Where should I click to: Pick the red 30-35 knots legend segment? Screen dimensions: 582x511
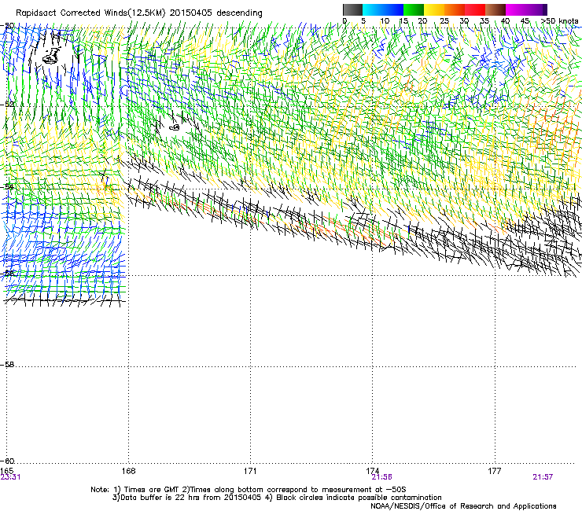475,9
